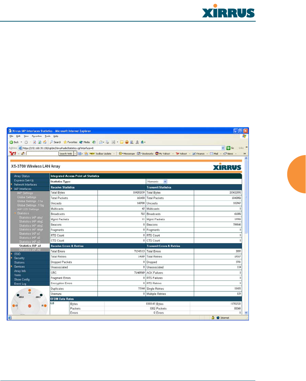Open the Media toolbar button
The image size is (306, 381).
tap(85, 142)
